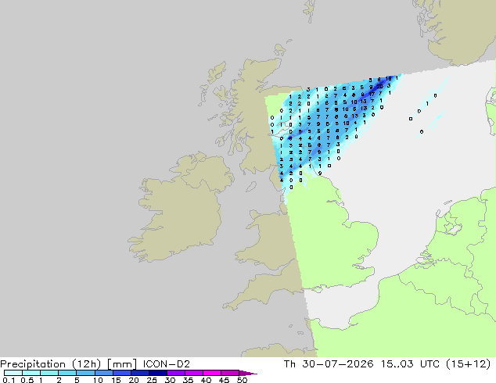
Task: Click the '[mm]' unit label
Action: click(122, 364)
